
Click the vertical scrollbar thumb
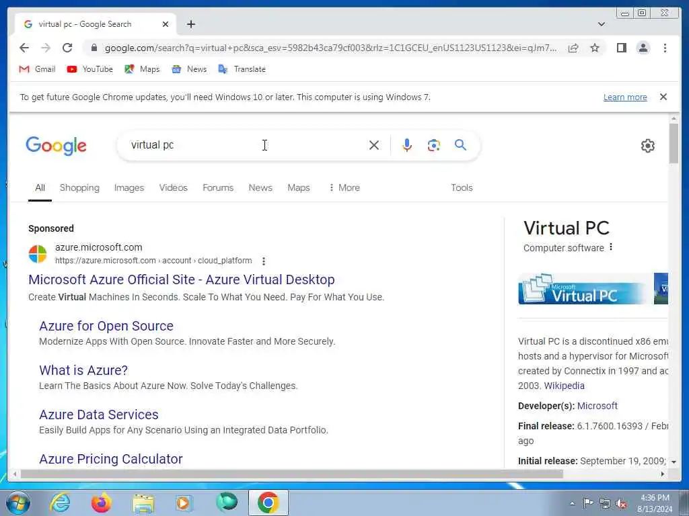tap(674, 144)
